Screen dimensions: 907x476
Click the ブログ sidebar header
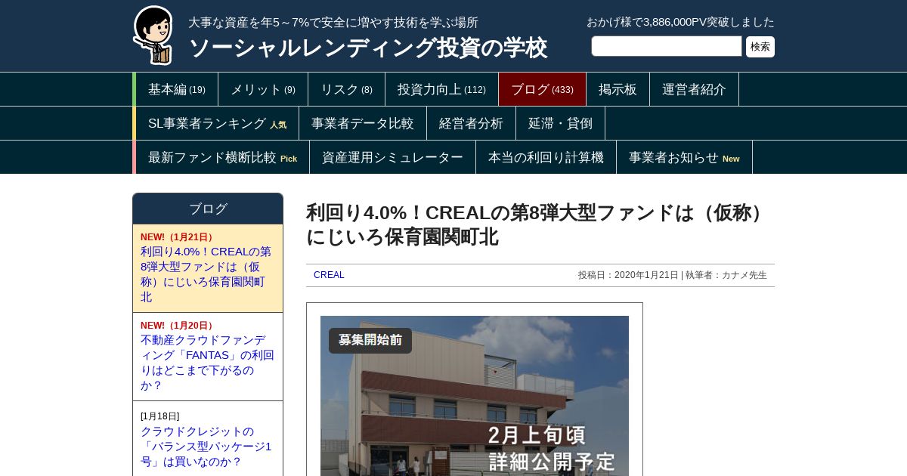pyautogui.click(x=208, y=209)
